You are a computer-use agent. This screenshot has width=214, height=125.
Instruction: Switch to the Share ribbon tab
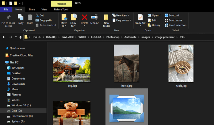tap(32, 9)
